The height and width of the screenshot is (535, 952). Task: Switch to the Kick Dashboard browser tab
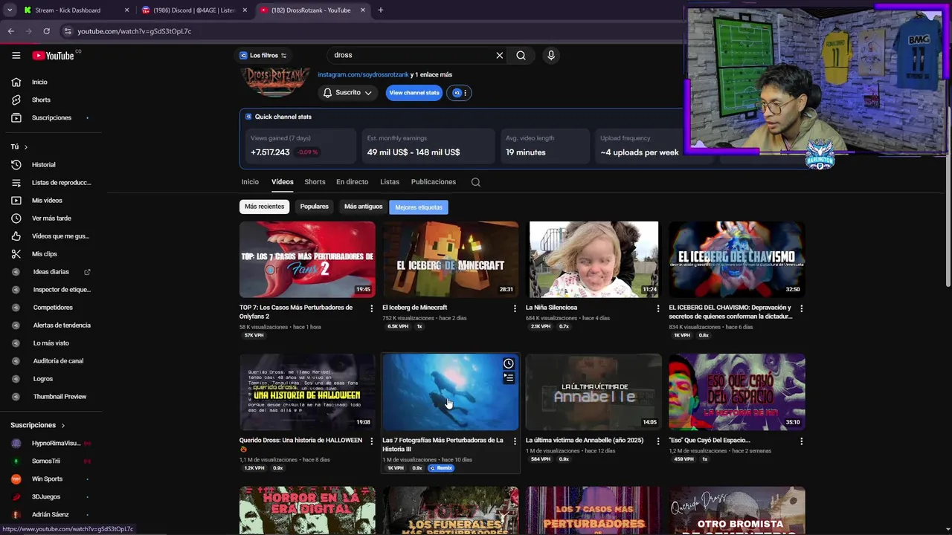(x=76, y=10)
